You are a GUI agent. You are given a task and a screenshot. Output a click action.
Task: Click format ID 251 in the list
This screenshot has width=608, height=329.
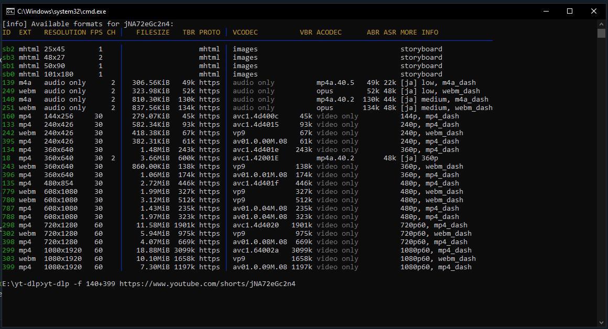pyautogui.click(x=8, y=108)
